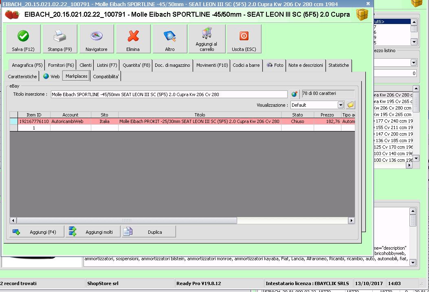This screenshot has width=429, height=292.
Task: Click the Kw 206 Cv 280 ccm background row
Action: (x=393, y=108)
